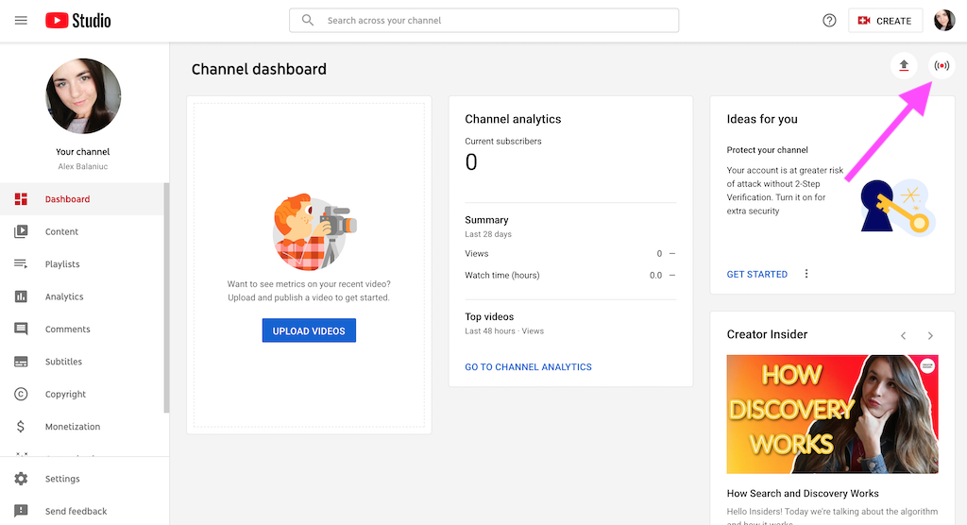Open Subtitles menu item
Viewport: 967px width, 525px height.
82,362
